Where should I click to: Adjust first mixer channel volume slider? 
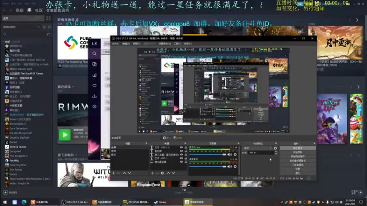coord(208,155)
